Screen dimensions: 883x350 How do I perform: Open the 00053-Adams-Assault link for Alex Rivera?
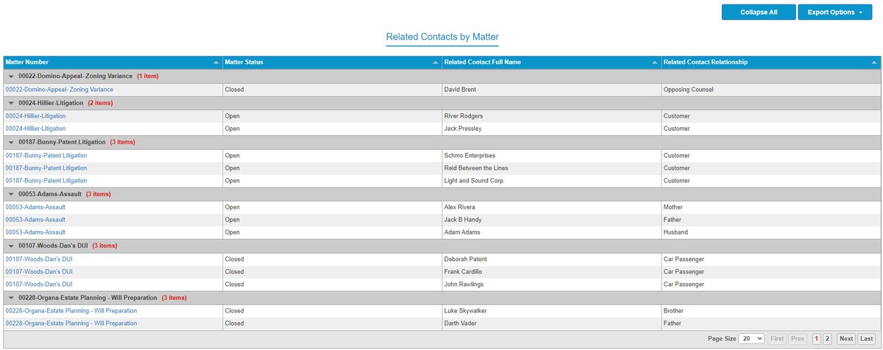[x=35, y=207]
